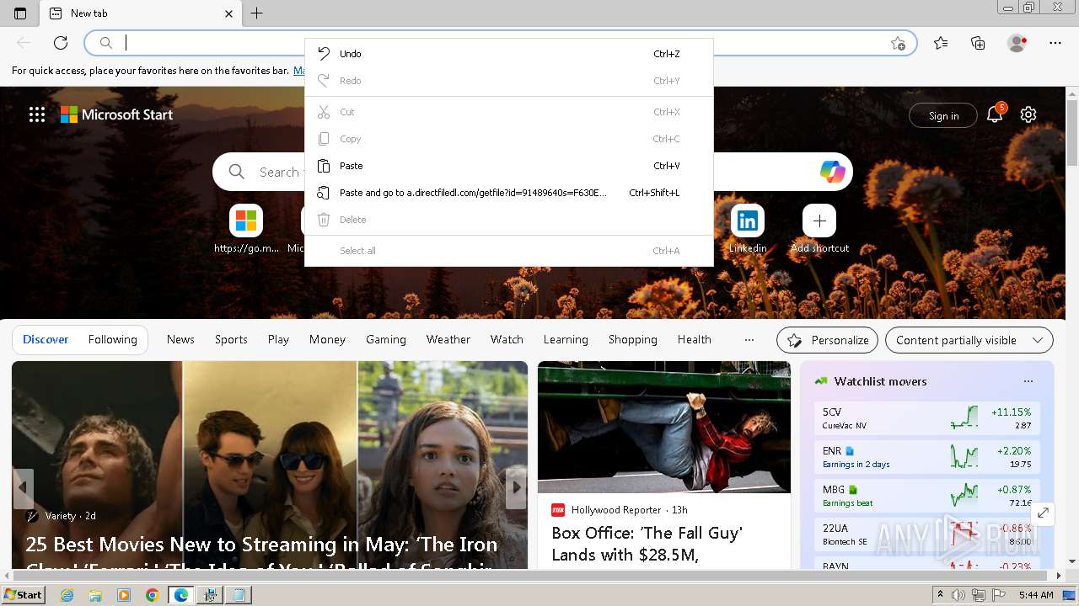
Task: Click Sign in button
Action: coord(943,115)
